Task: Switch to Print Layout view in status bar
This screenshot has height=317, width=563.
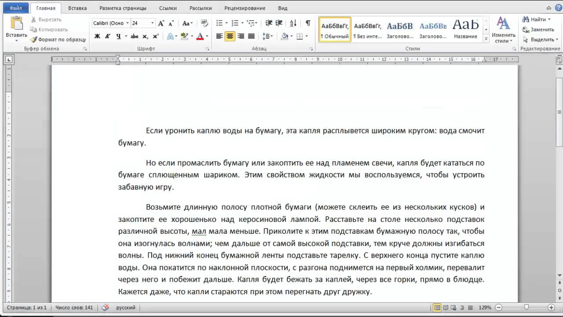Action: tap(437, 307)
